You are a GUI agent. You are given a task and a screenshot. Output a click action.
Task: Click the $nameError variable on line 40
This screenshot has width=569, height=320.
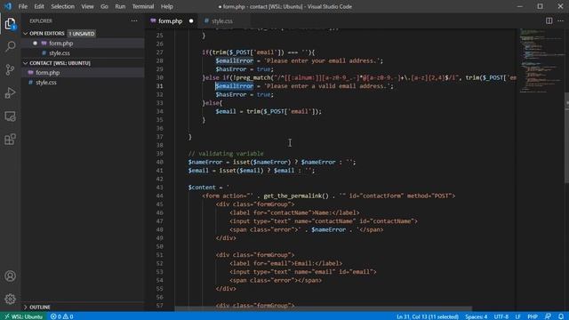click(x=204, y=162)
